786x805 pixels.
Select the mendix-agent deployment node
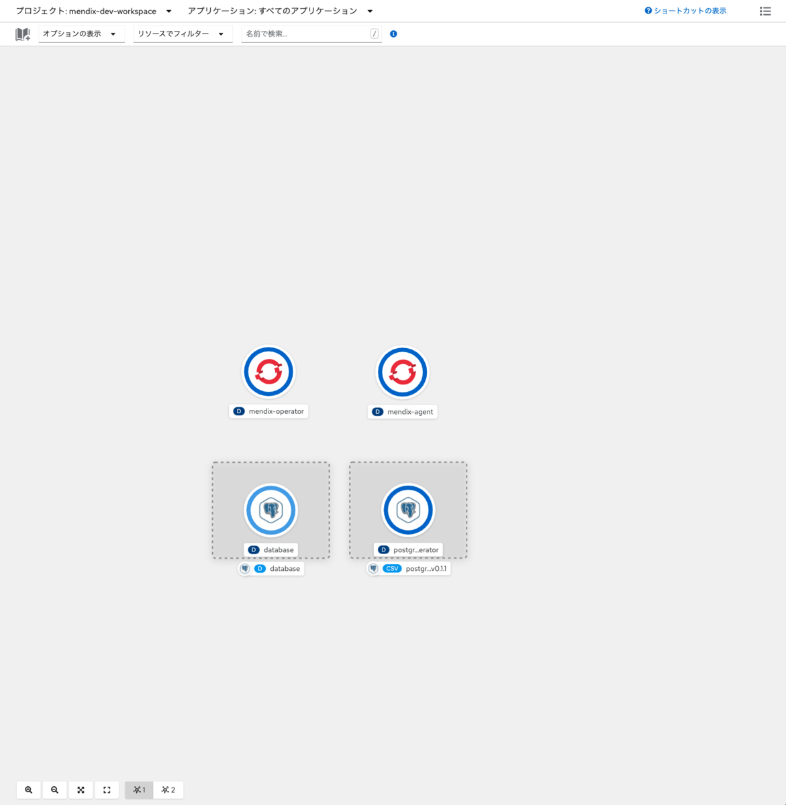pos(403,372)
